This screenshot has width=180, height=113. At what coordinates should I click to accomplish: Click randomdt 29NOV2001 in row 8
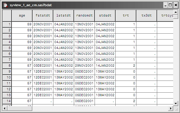84,66
